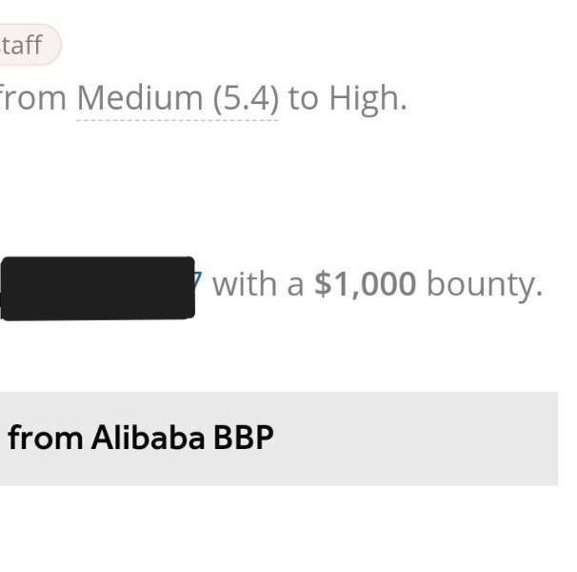This screenshot has width=577, height=572.
Task: Click the word 'from' in gray banner
Action: 45,438
